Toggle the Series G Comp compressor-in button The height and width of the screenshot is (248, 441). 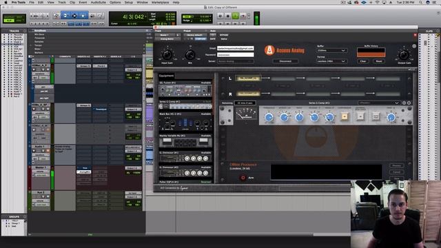[x=345, y=116]
